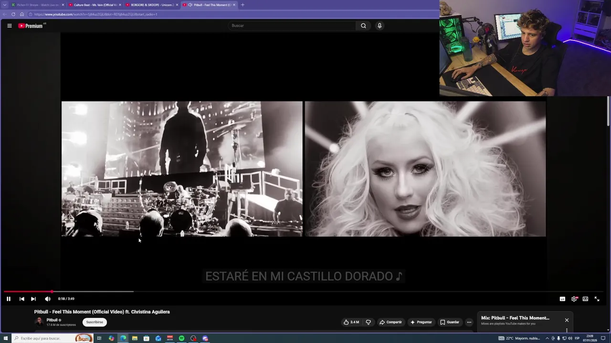This screenshot has width=611, height=343.
Task: Skip to the next video
Action: (33, 299)
